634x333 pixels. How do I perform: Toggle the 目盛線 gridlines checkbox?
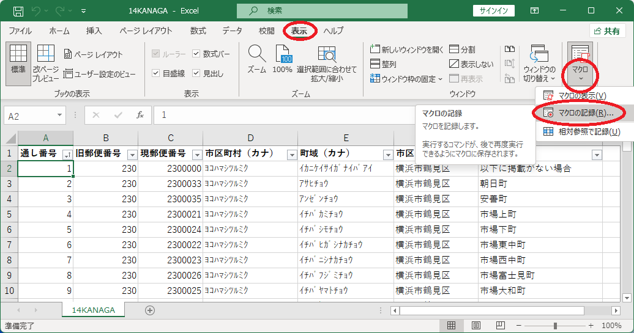click(155, 73)
